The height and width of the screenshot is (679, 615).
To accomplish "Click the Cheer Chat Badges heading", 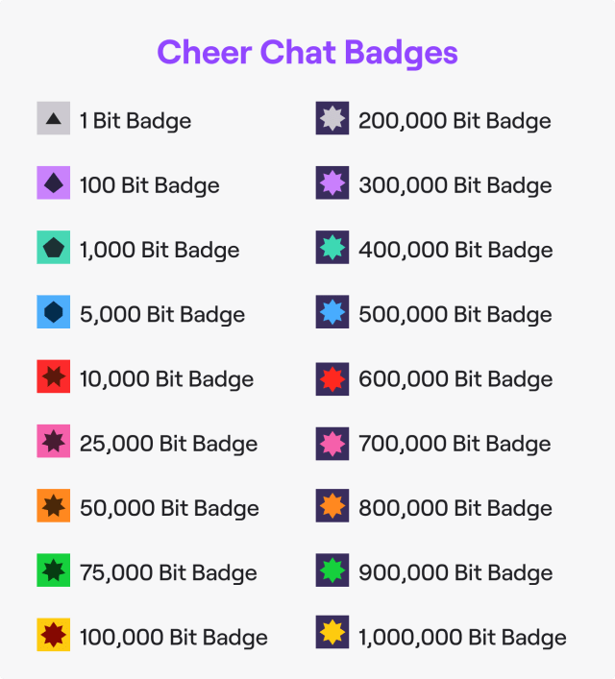I will click(x=307, y=52).
